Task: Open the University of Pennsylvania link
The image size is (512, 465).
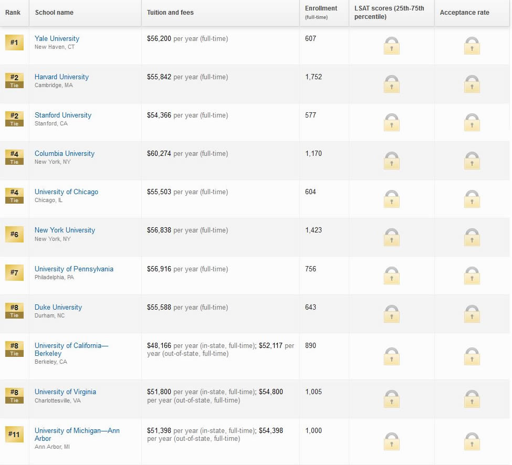Action: coord(74,269)
